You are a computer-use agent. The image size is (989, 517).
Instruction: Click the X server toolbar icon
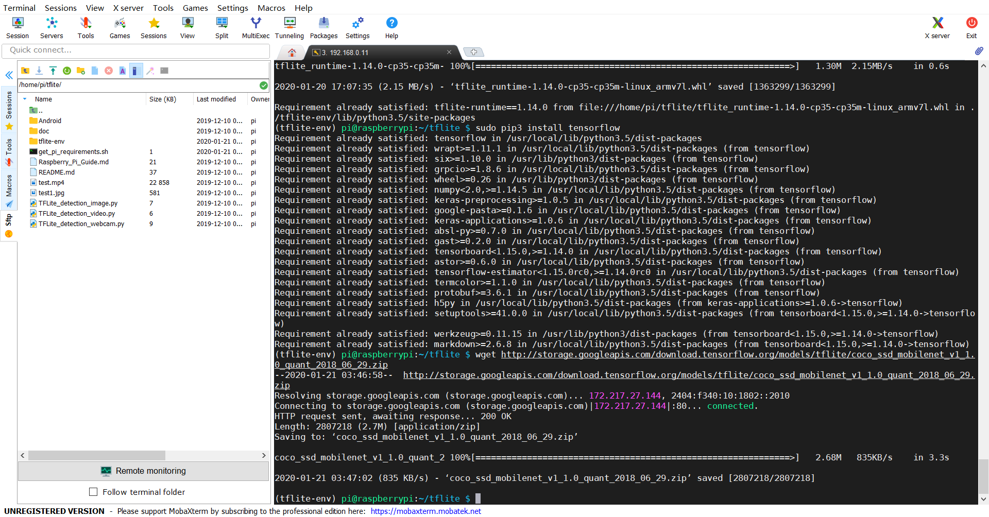coord(937,28)
